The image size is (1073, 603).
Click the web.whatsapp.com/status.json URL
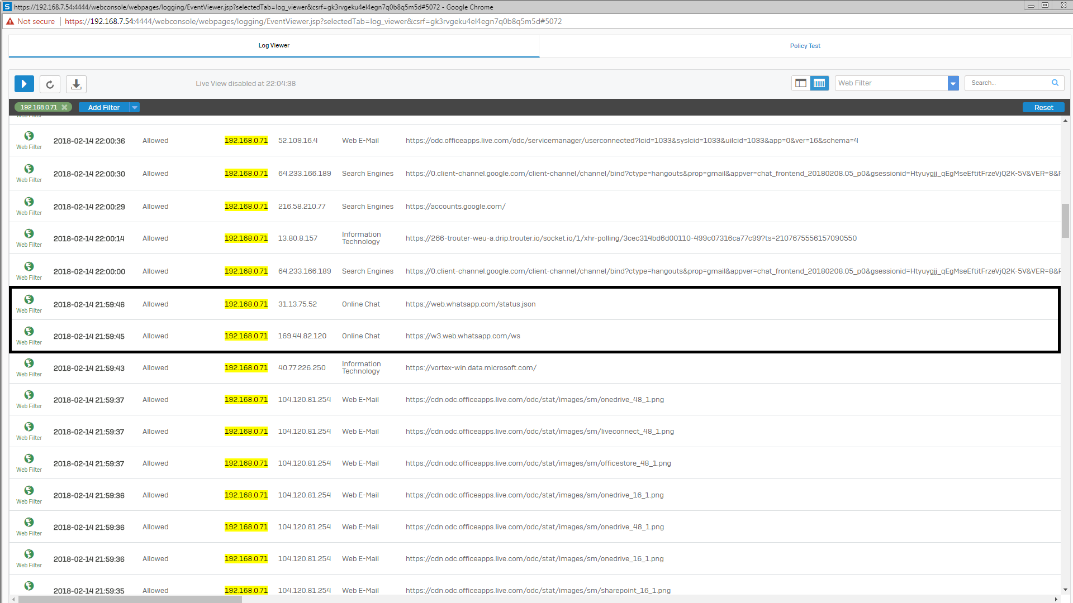click(471, 304)
